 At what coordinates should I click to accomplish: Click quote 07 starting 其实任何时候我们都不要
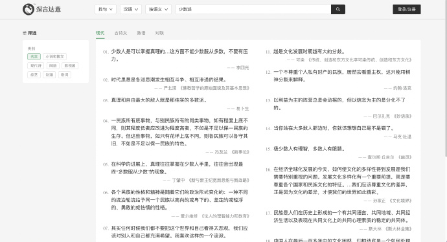click(x=179, y=232)
